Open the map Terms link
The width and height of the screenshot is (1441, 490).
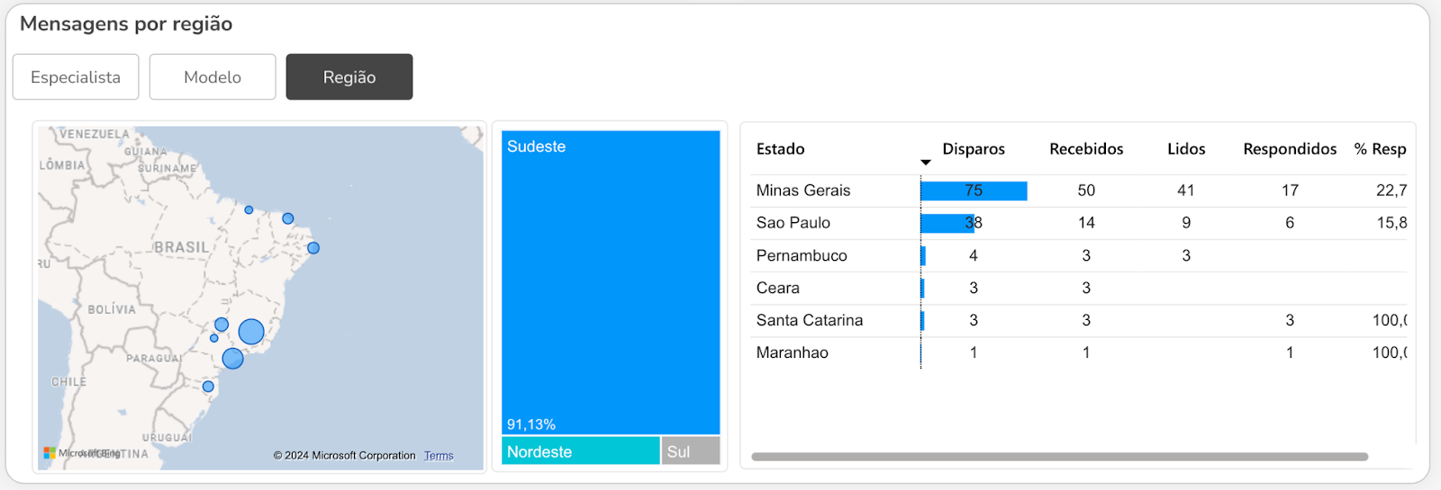(x=439, y=456)
